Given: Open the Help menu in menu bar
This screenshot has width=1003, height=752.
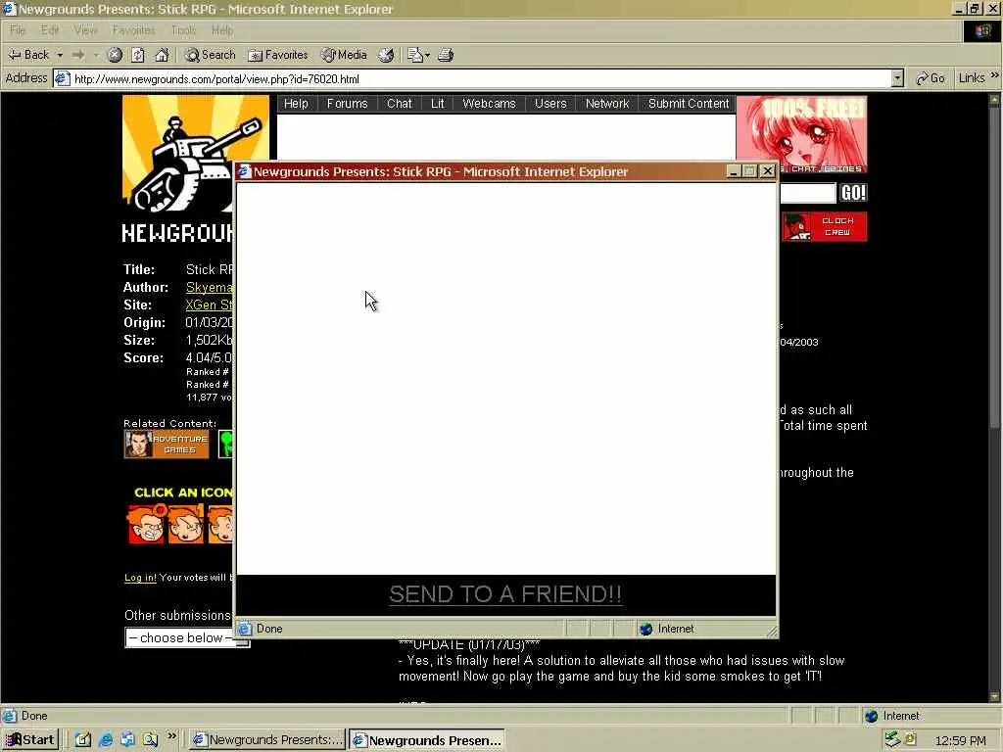Looking at the screenshot, I should click(222, 30).
